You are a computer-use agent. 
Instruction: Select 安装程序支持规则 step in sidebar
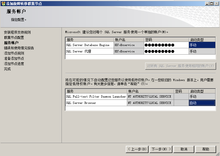pos(17,32)
